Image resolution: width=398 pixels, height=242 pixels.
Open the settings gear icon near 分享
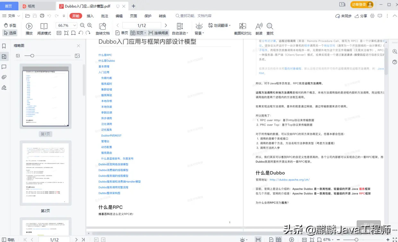click(372, 16)
